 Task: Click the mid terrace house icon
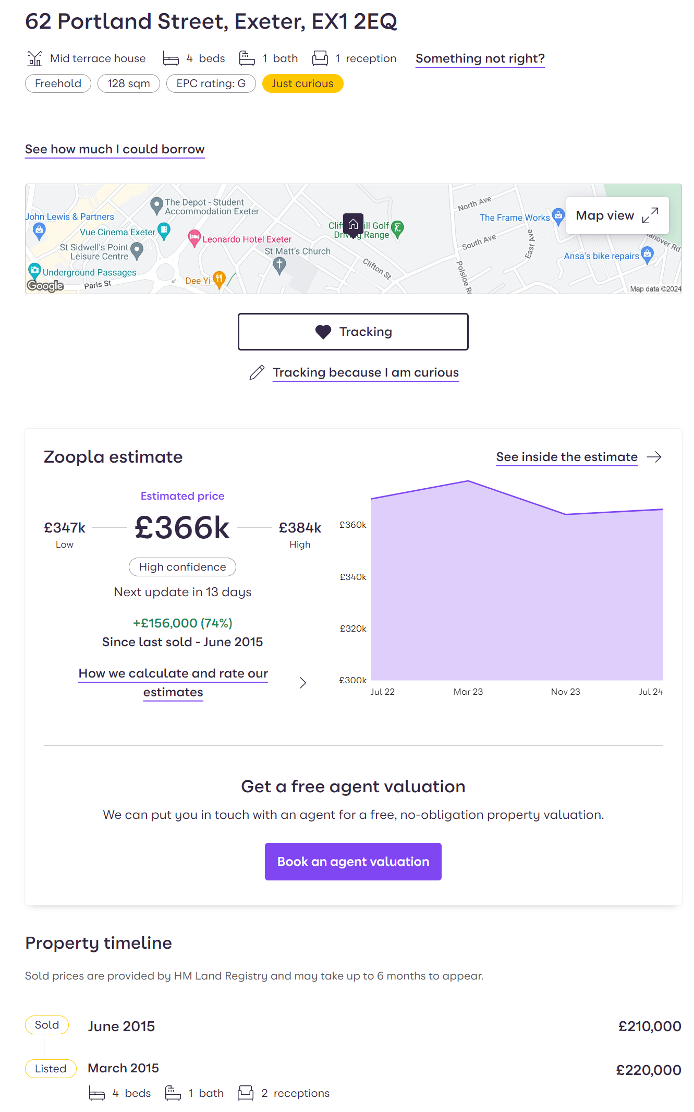click(x=35, y=58)
